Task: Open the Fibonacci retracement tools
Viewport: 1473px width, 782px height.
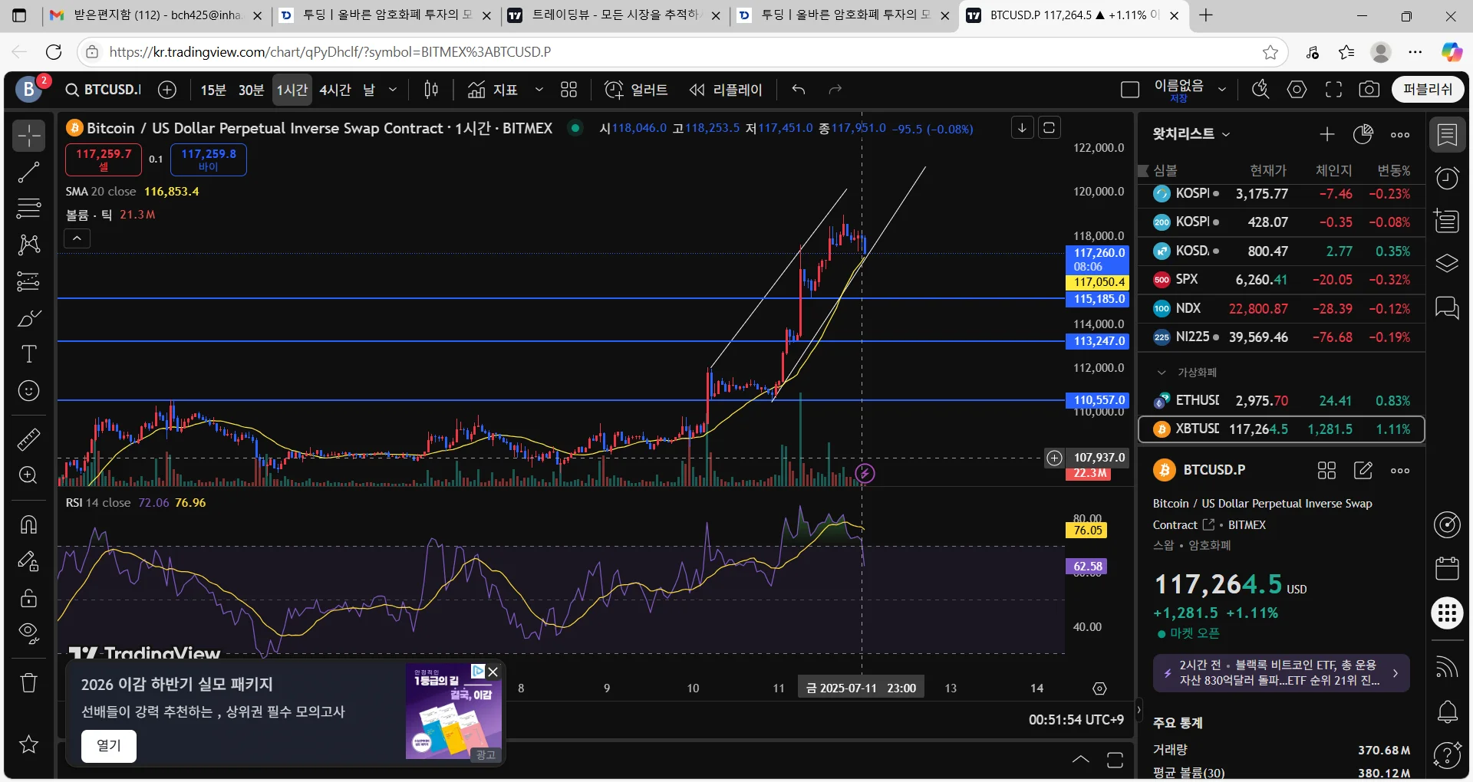Action: click(x=29, y=209)
